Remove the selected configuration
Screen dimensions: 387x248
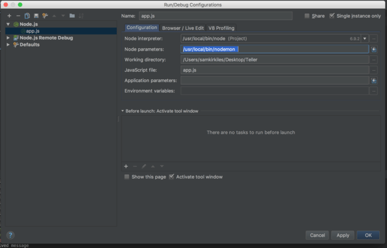tap(18, 15)
